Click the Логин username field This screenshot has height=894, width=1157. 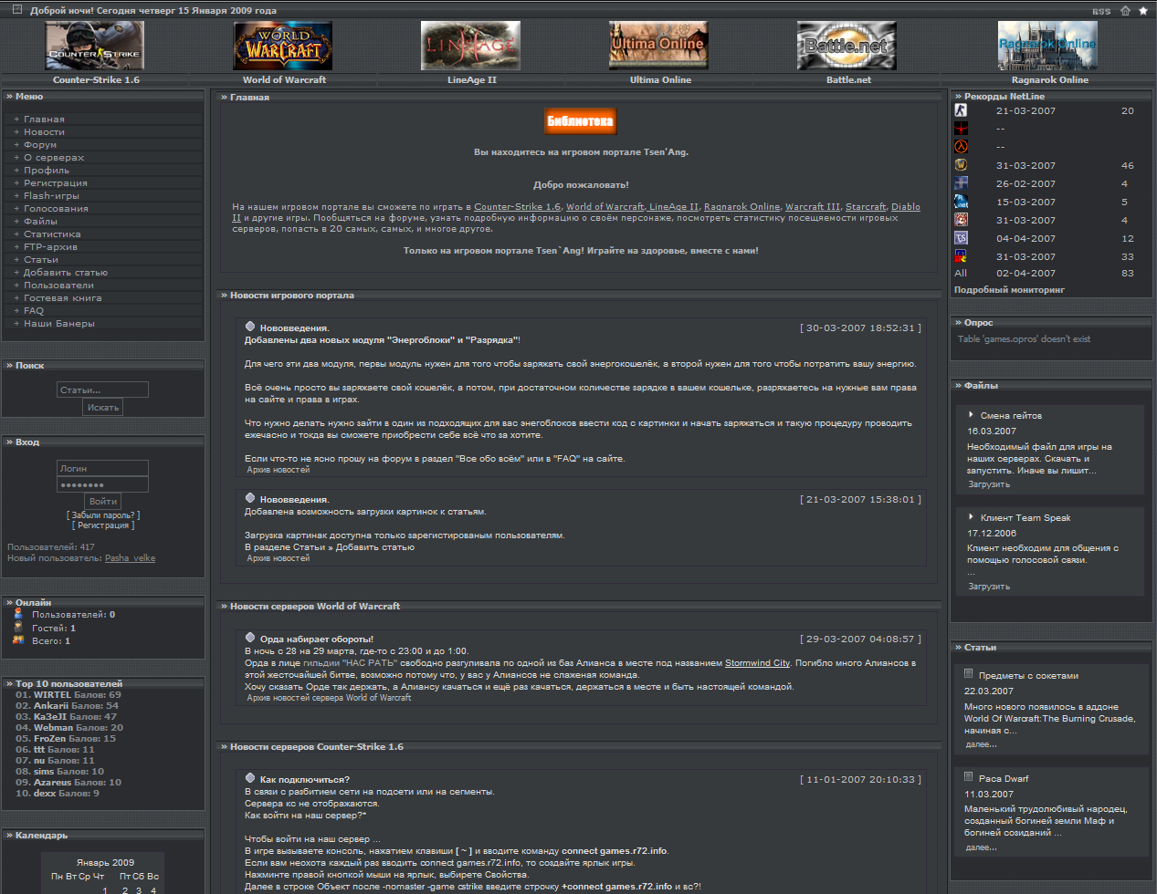click(102, 468)
